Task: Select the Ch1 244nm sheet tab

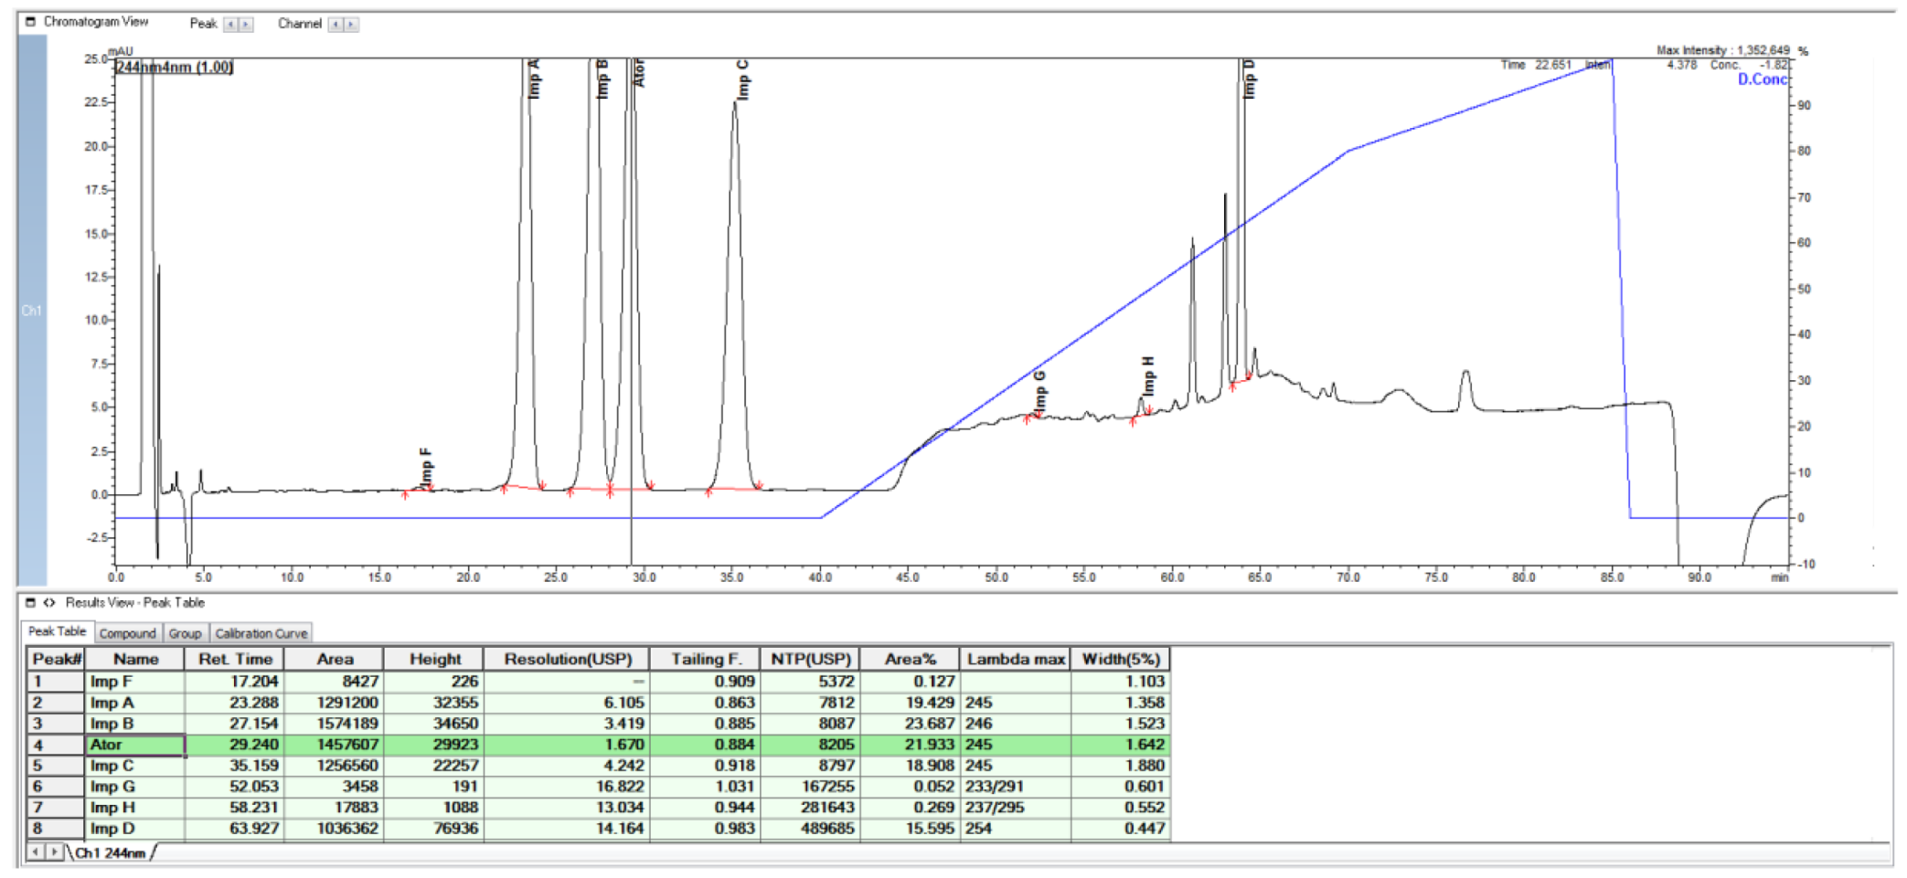Action: click(110, 852)
